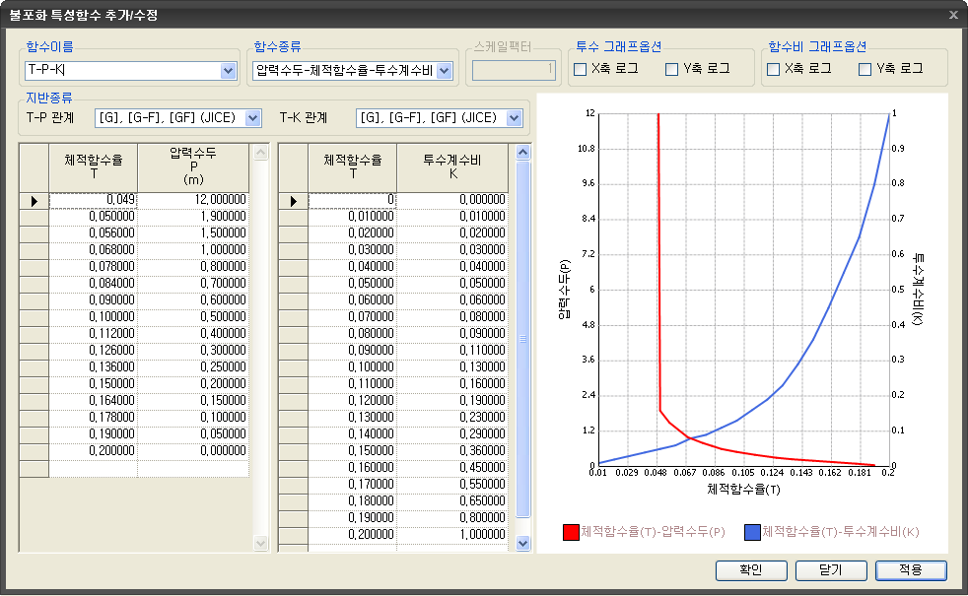Click row arrow indicator in T-K table
The image size is (968, 596).
point(293,200)
